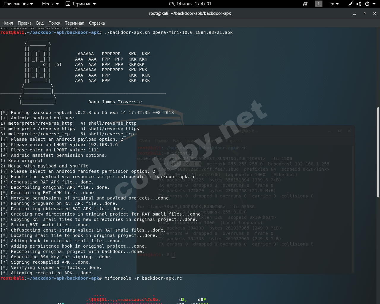Click 'broadcast 192.168.1.255' in background terminal
This screenshot has height=304, width=380.
[x=299, y=164]
